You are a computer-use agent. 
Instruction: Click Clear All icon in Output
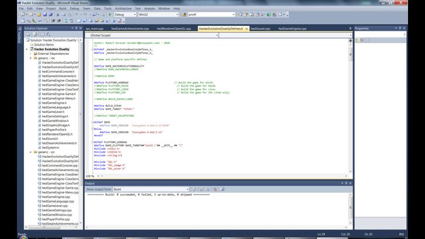(x=215, y=189)
